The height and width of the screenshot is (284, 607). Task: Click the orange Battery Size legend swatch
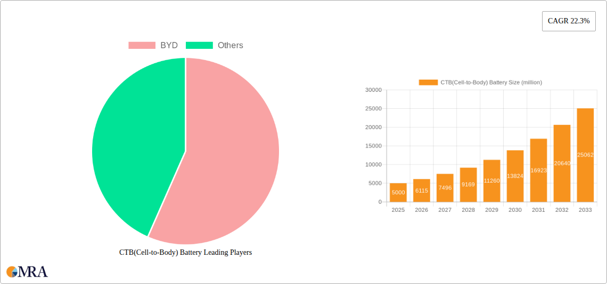point(428,82)
